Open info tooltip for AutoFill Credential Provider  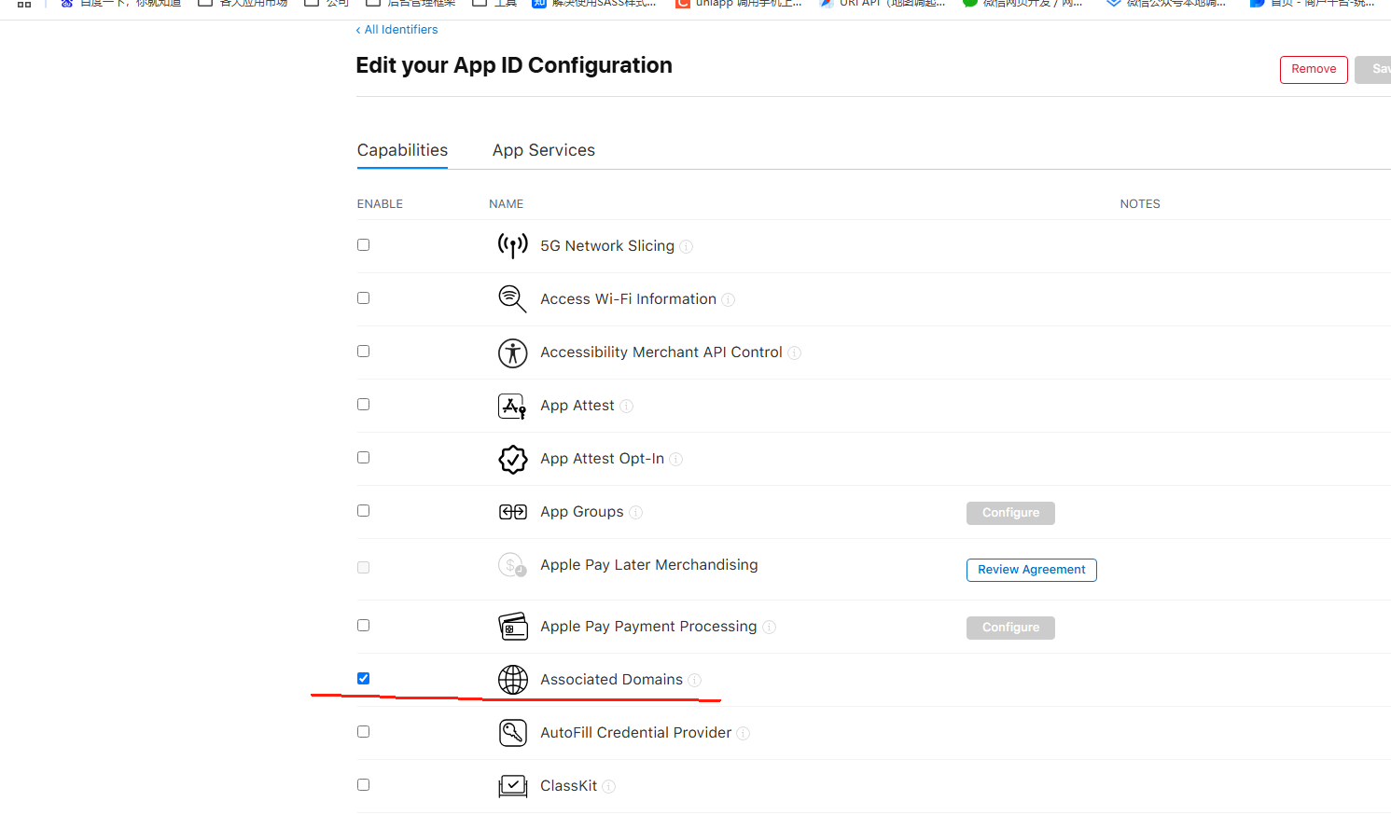coord(744,734)
